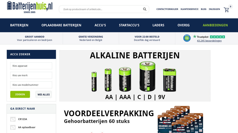This screenshot has width=238, height=133.
Task: Open the 43.245 beoordelingen link
Action: (209, 41)
